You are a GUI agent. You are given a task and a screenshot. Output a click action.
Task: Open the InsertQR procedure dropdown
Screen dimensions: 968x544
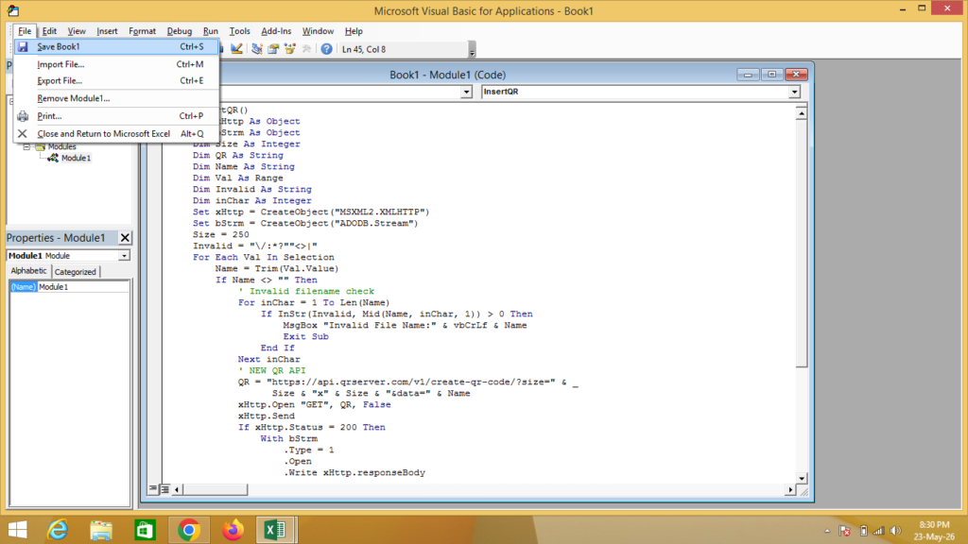[x=794, y=92]
